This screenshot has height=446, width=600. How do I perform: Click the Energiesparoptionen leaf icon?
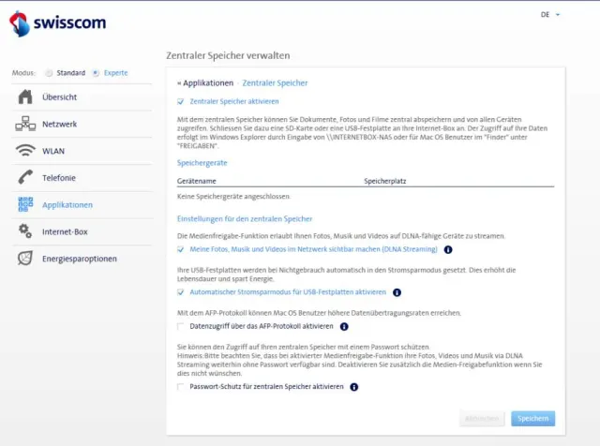tap(25, 258)
